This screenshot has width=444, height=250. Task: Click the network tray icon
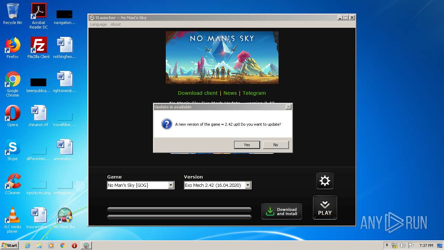[394, 245]
